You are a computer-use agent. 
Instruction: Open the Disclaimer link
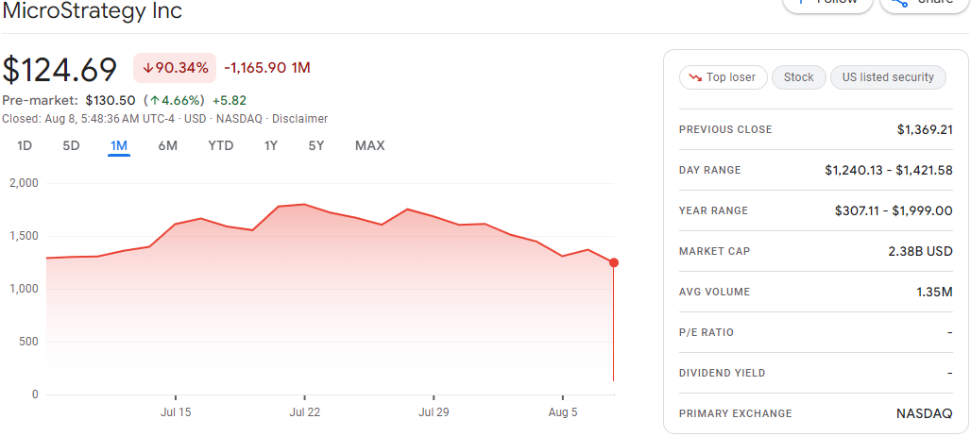(299, 119)
